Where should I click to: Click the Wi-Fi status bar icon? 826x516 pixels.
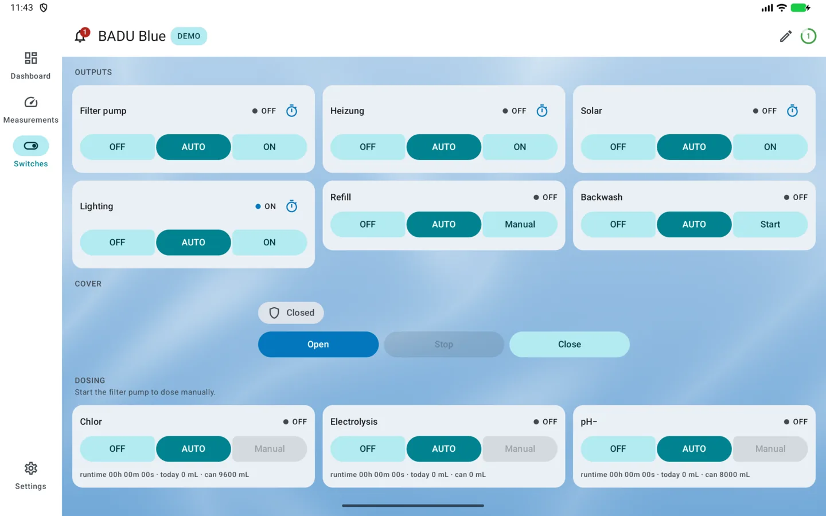tap(781, 7)
